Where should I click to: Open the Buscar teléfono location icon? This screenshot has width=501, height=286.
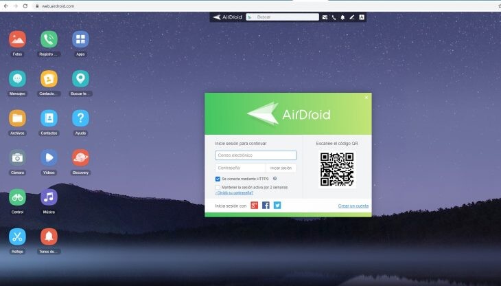80,78
